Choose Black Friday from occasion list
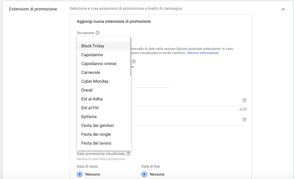The image size is (294, 179). tap(93, 46)
